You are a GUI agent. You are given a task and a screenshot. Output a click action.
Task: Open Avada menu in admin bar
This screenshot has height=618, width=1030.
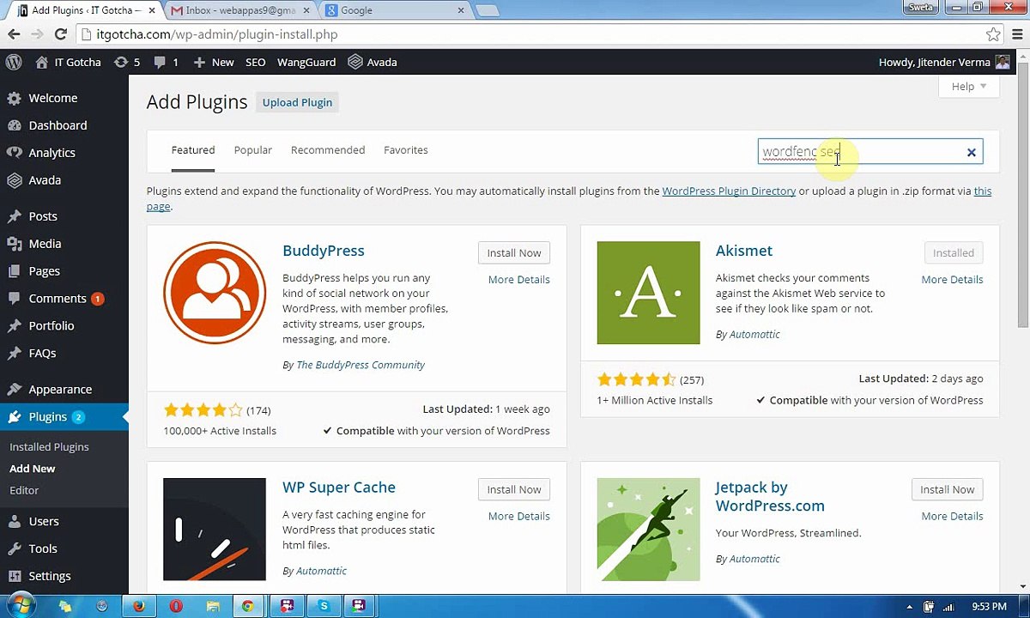pos(372,62)
